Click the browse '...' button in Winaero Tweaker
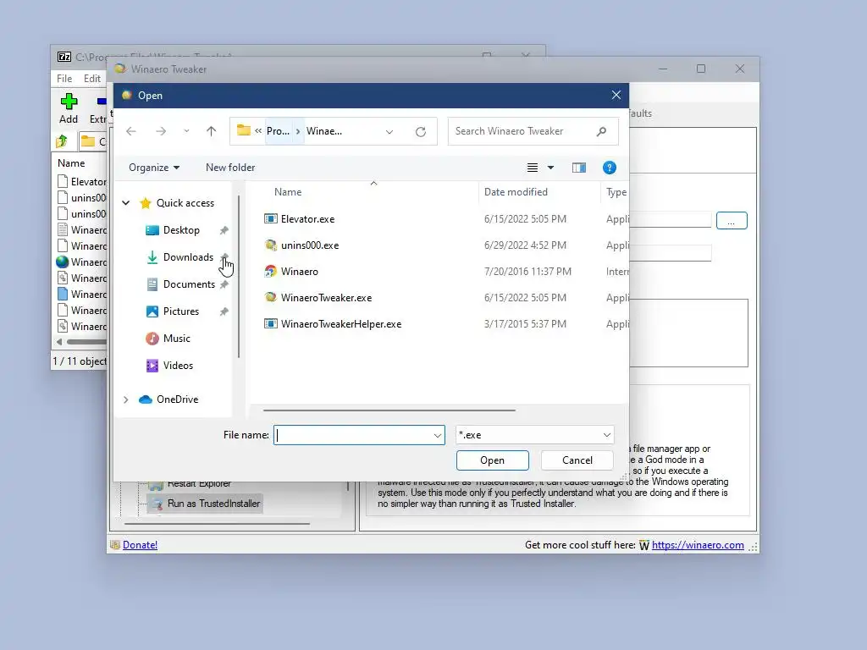This screenshot has height=650, width=867. (x=732, y=221)
